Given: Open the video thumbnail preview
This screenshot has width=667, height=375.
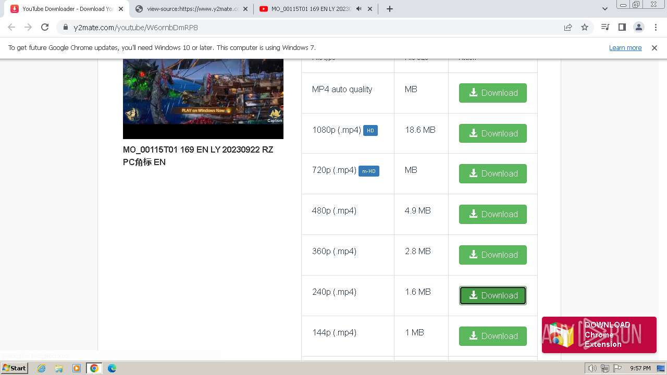Looking at the screenshot, I should click(203, 99).
